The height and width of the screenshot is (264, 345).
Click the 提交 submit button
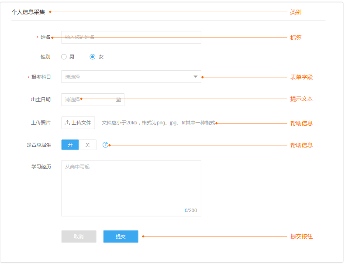pos(121,237)
